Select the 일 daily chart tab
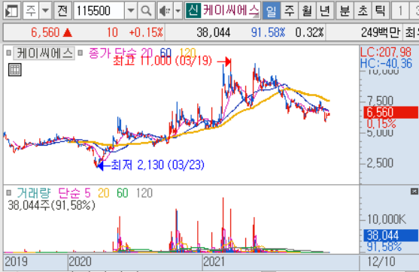The height and width of the screenshot is (272, 419). [272, 11]
